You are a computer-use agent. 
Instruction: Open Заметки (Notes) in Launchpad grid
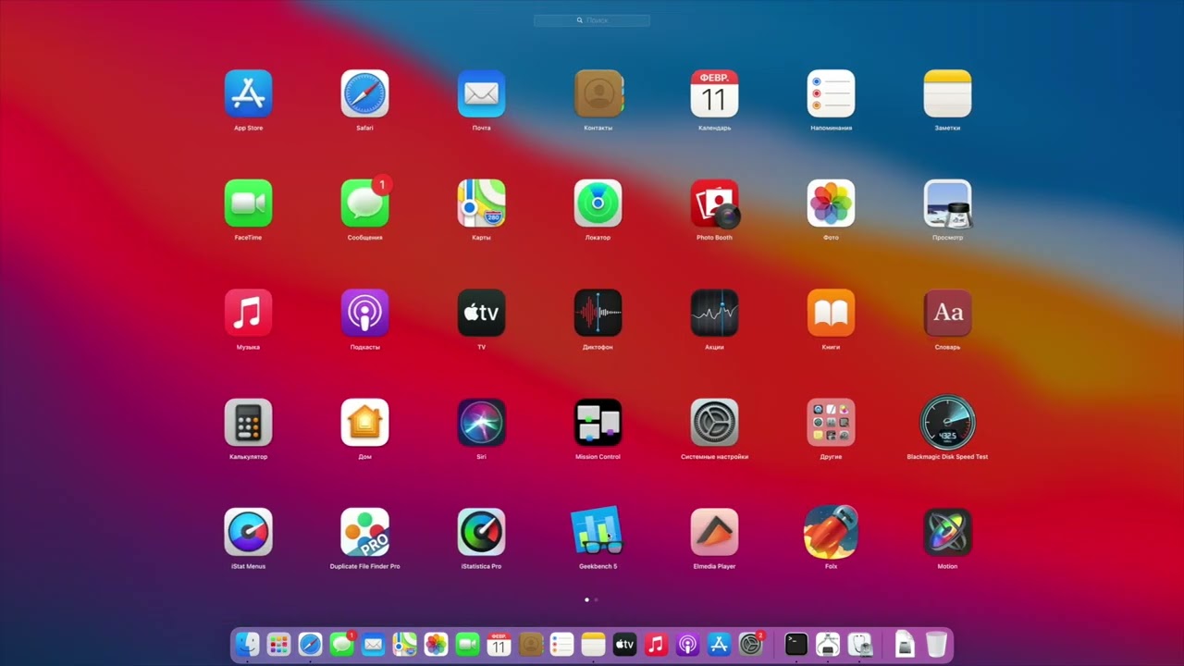pos(947,93)
